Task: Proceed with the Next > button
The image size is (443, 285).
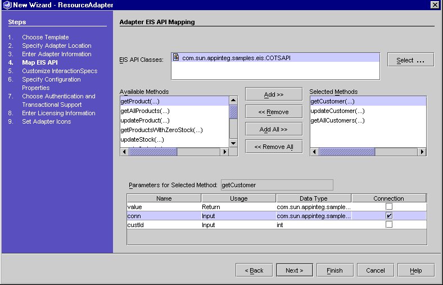Action: point(295,270)
